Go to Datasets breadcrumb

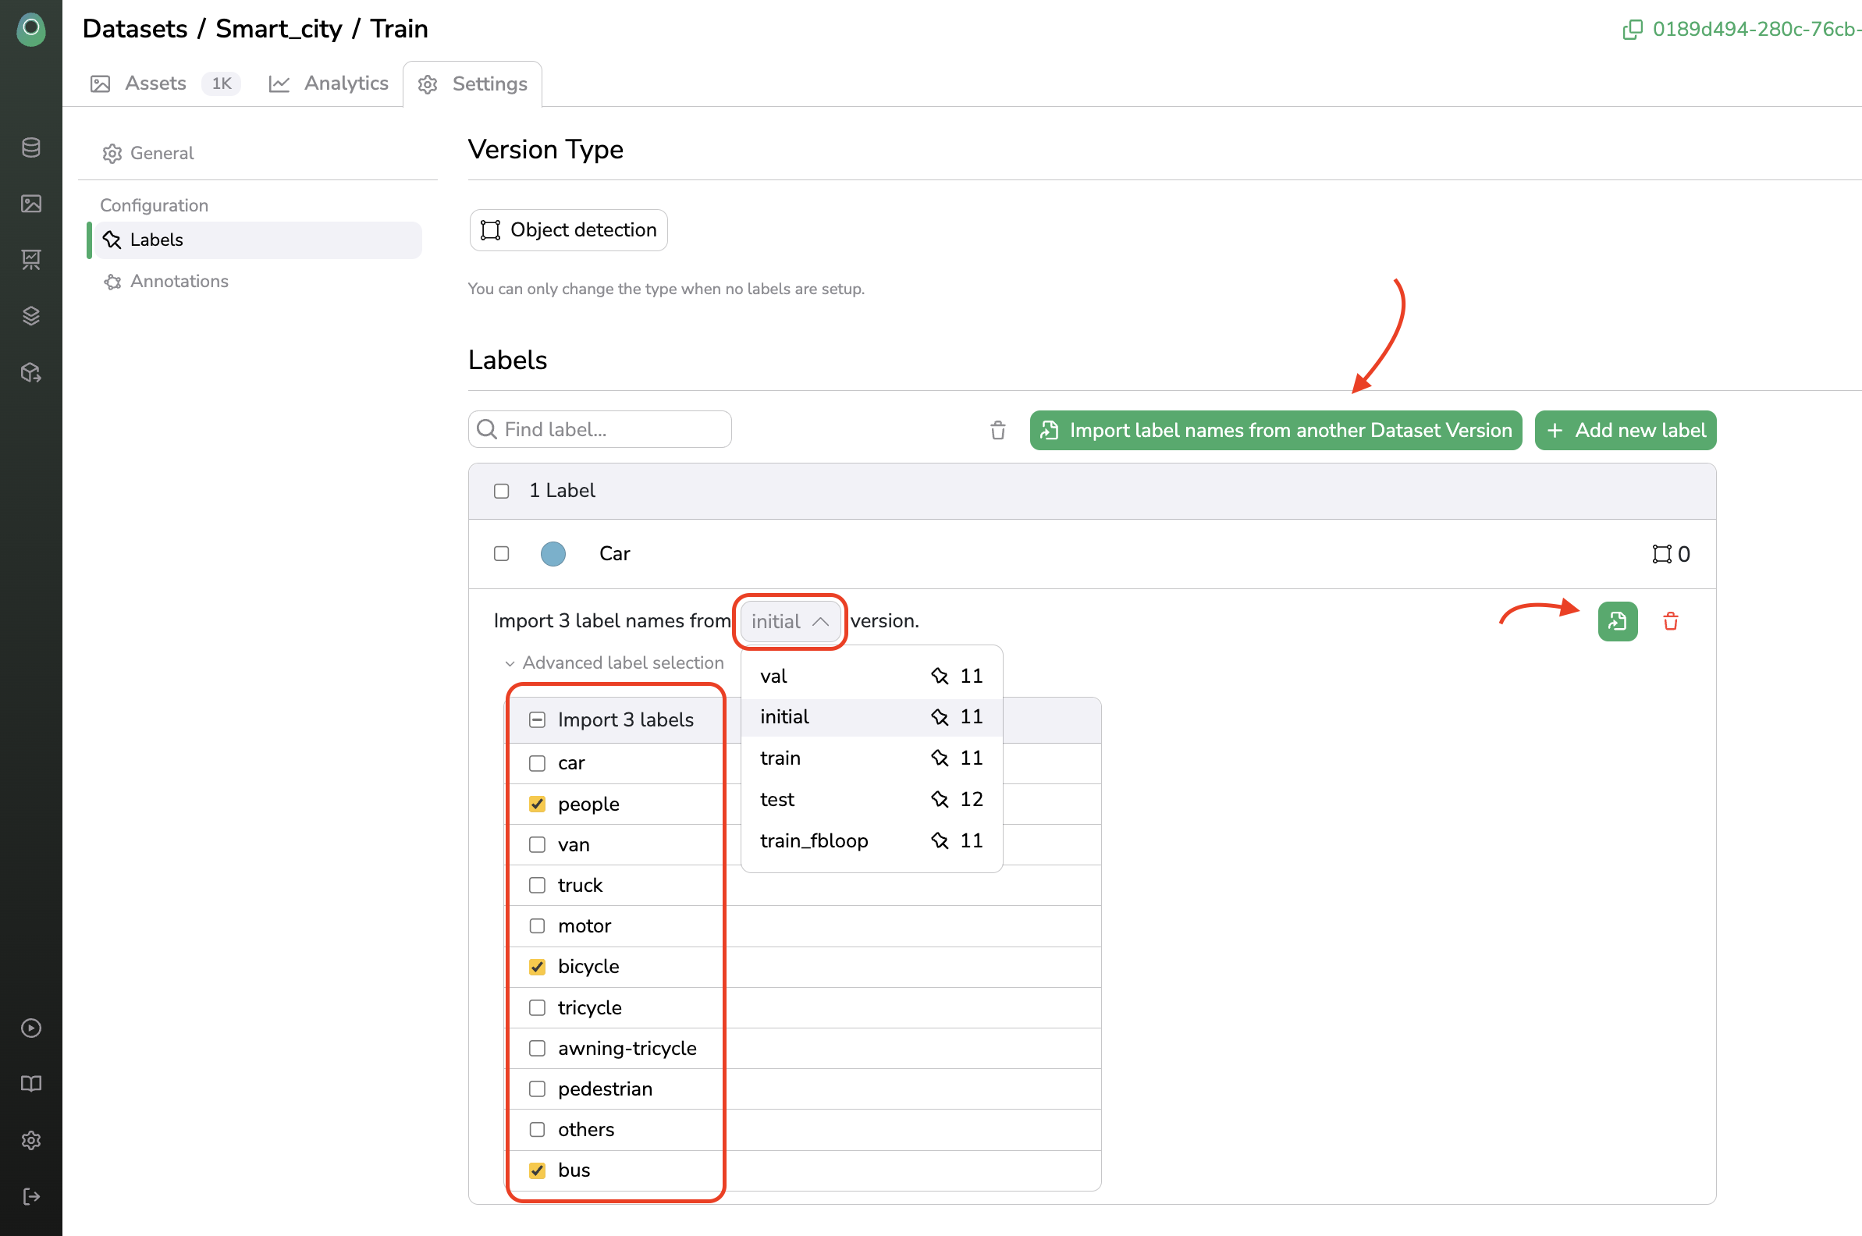135,29
